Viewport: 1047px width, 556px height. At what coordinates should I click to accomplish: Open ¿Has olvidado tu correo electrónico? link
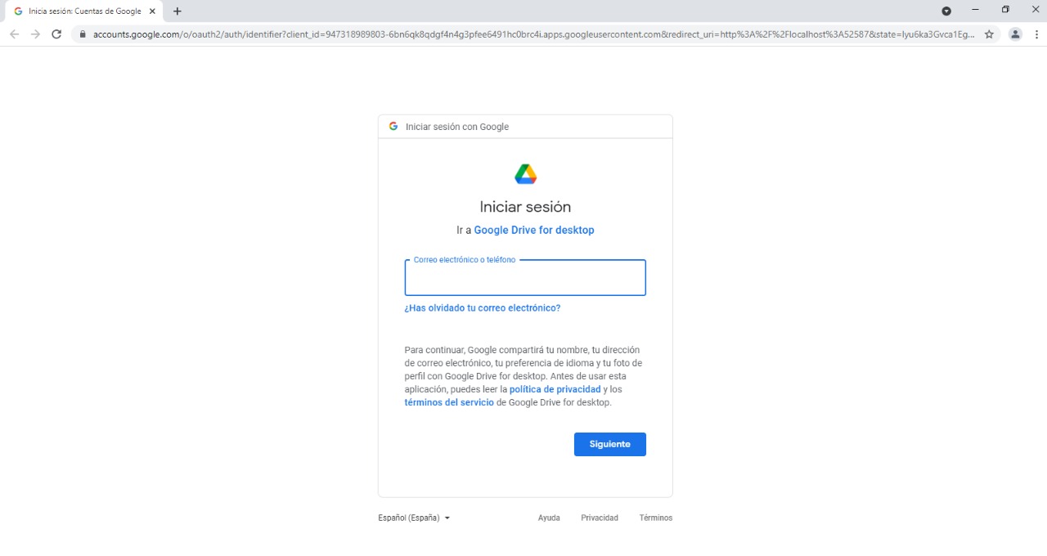[x=483, y=308]
